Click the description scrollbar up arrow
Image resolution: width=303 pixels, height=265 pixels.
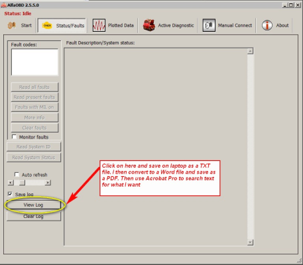tap(250, 51)
